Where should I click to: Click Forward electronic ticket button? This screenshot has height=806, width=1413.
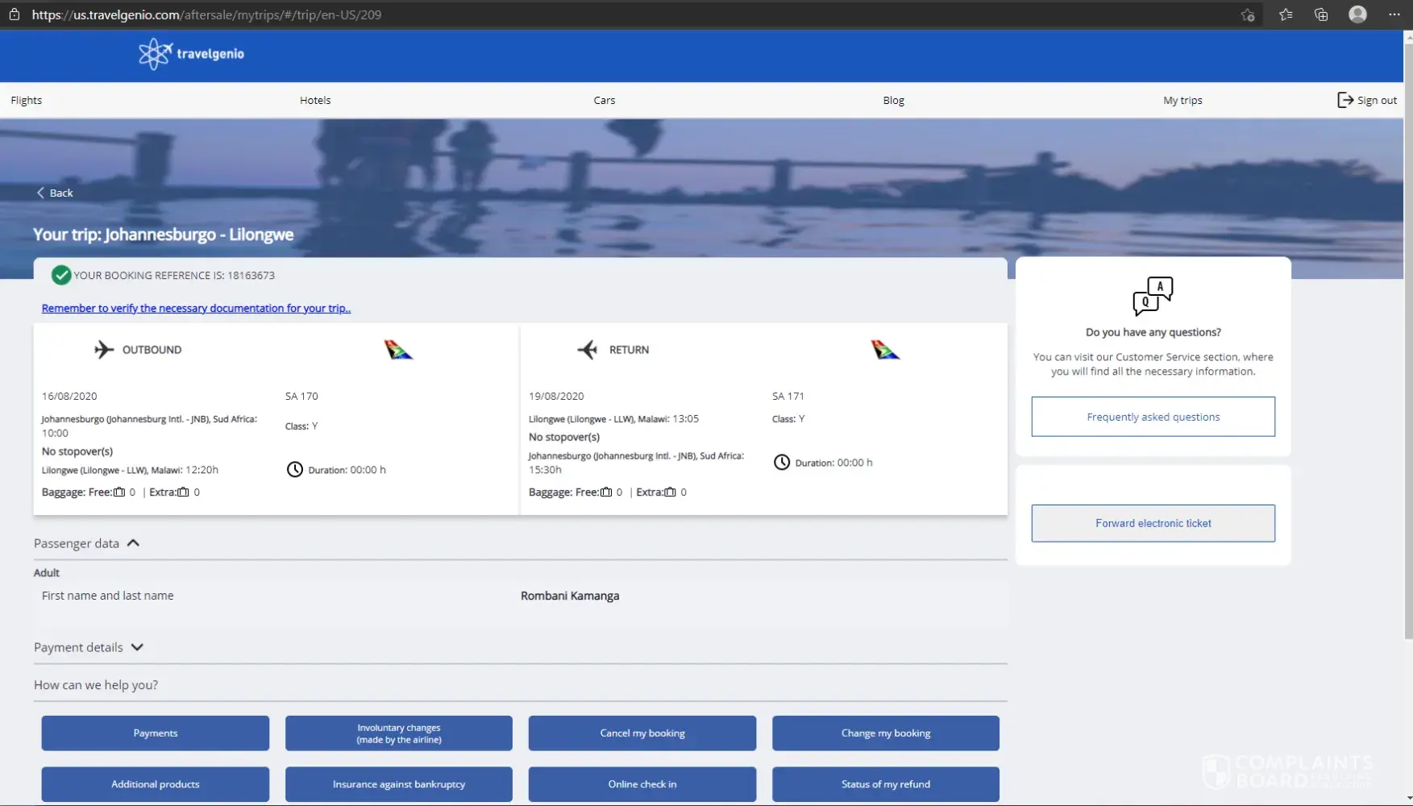pos(1153,523)
